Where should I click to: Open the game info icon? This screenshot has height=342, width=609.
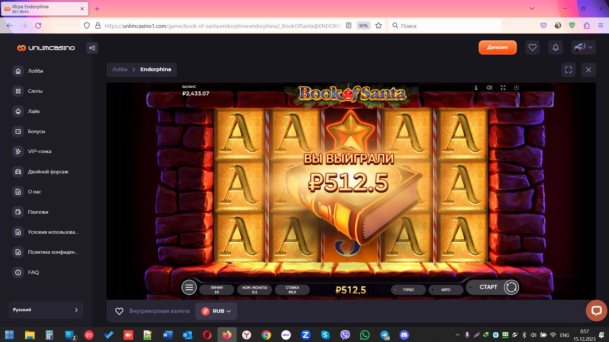coord(476,88)
